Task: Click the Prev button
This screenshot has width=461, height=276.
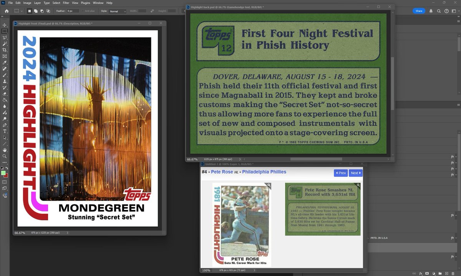Action: [x=341, y=173]
